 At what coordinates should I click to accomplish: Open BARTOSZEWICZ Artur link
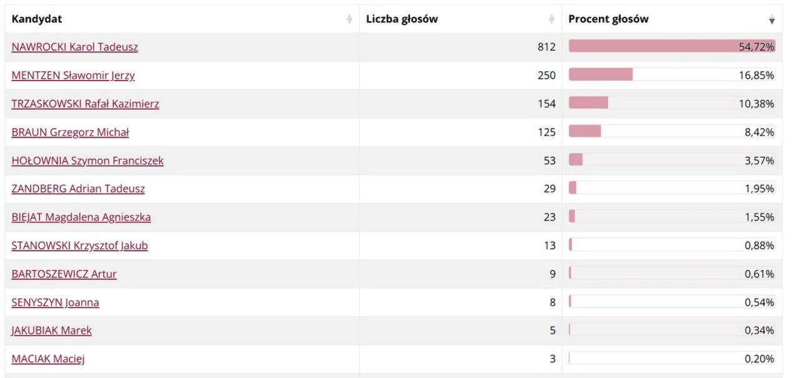[x=64, y=274]
